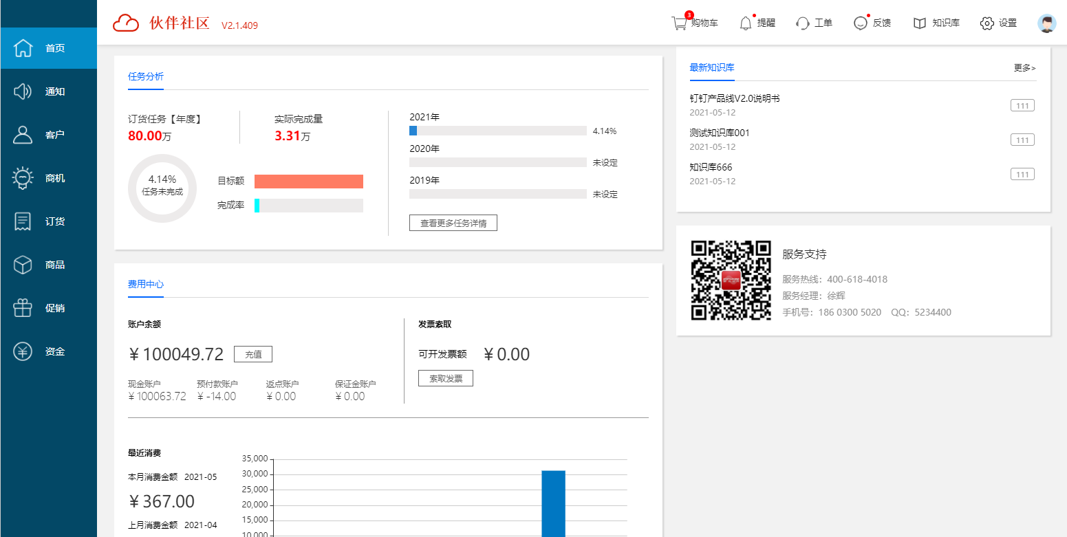The image size is (1067, 537).
Task: Click the 索取发票 button
Action: tap(445, 378)
